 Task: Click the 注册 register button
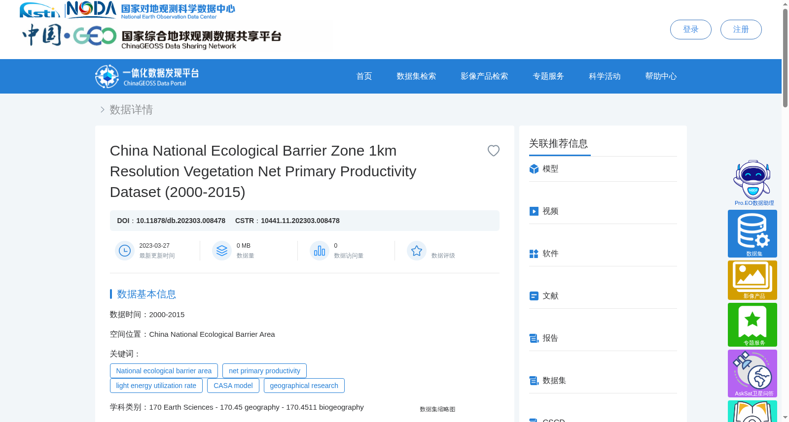tap(741, 30)
